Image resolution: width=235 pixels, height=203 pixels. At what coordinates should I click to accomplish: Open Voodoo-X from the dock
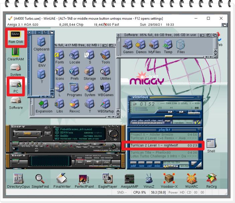pos(169,181)
